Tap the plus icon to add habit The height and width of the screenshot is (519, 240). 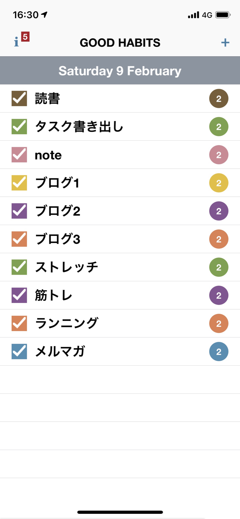pos(225,42)
